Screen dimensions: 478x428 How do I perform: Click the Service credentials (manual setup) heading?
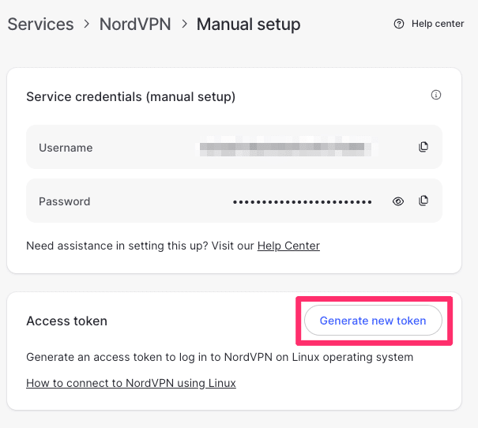[x=131, y=97]
